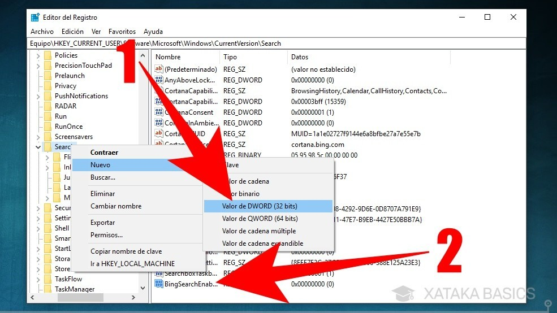
Task: Expand the Shell key
Action: click(x=38, y=229)
